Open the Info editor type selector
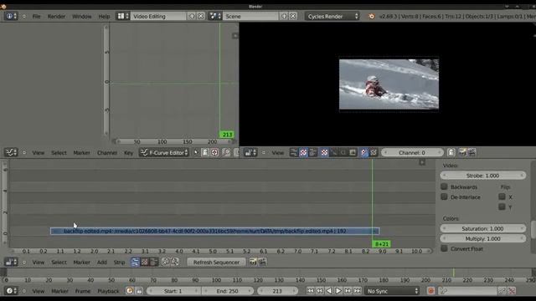The width and height of the screenshot is (536, 301). point(11,16)
